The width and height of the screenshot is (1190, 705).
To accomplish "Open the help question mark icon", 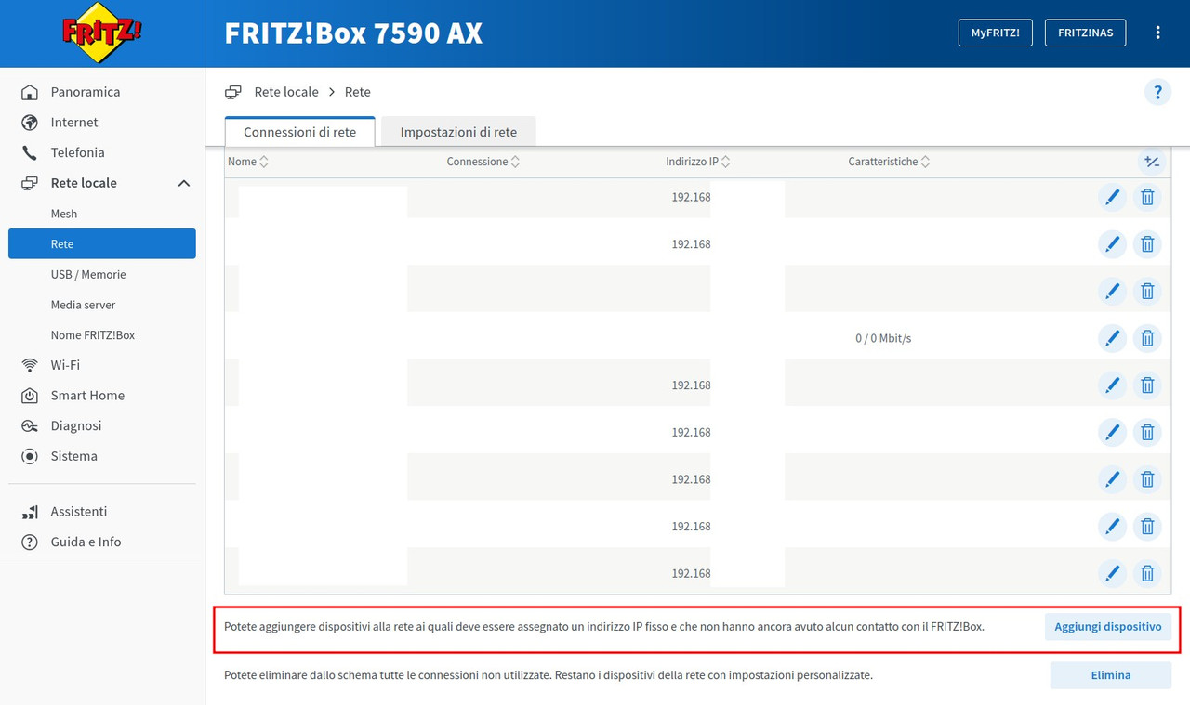I will [1157, 92].
